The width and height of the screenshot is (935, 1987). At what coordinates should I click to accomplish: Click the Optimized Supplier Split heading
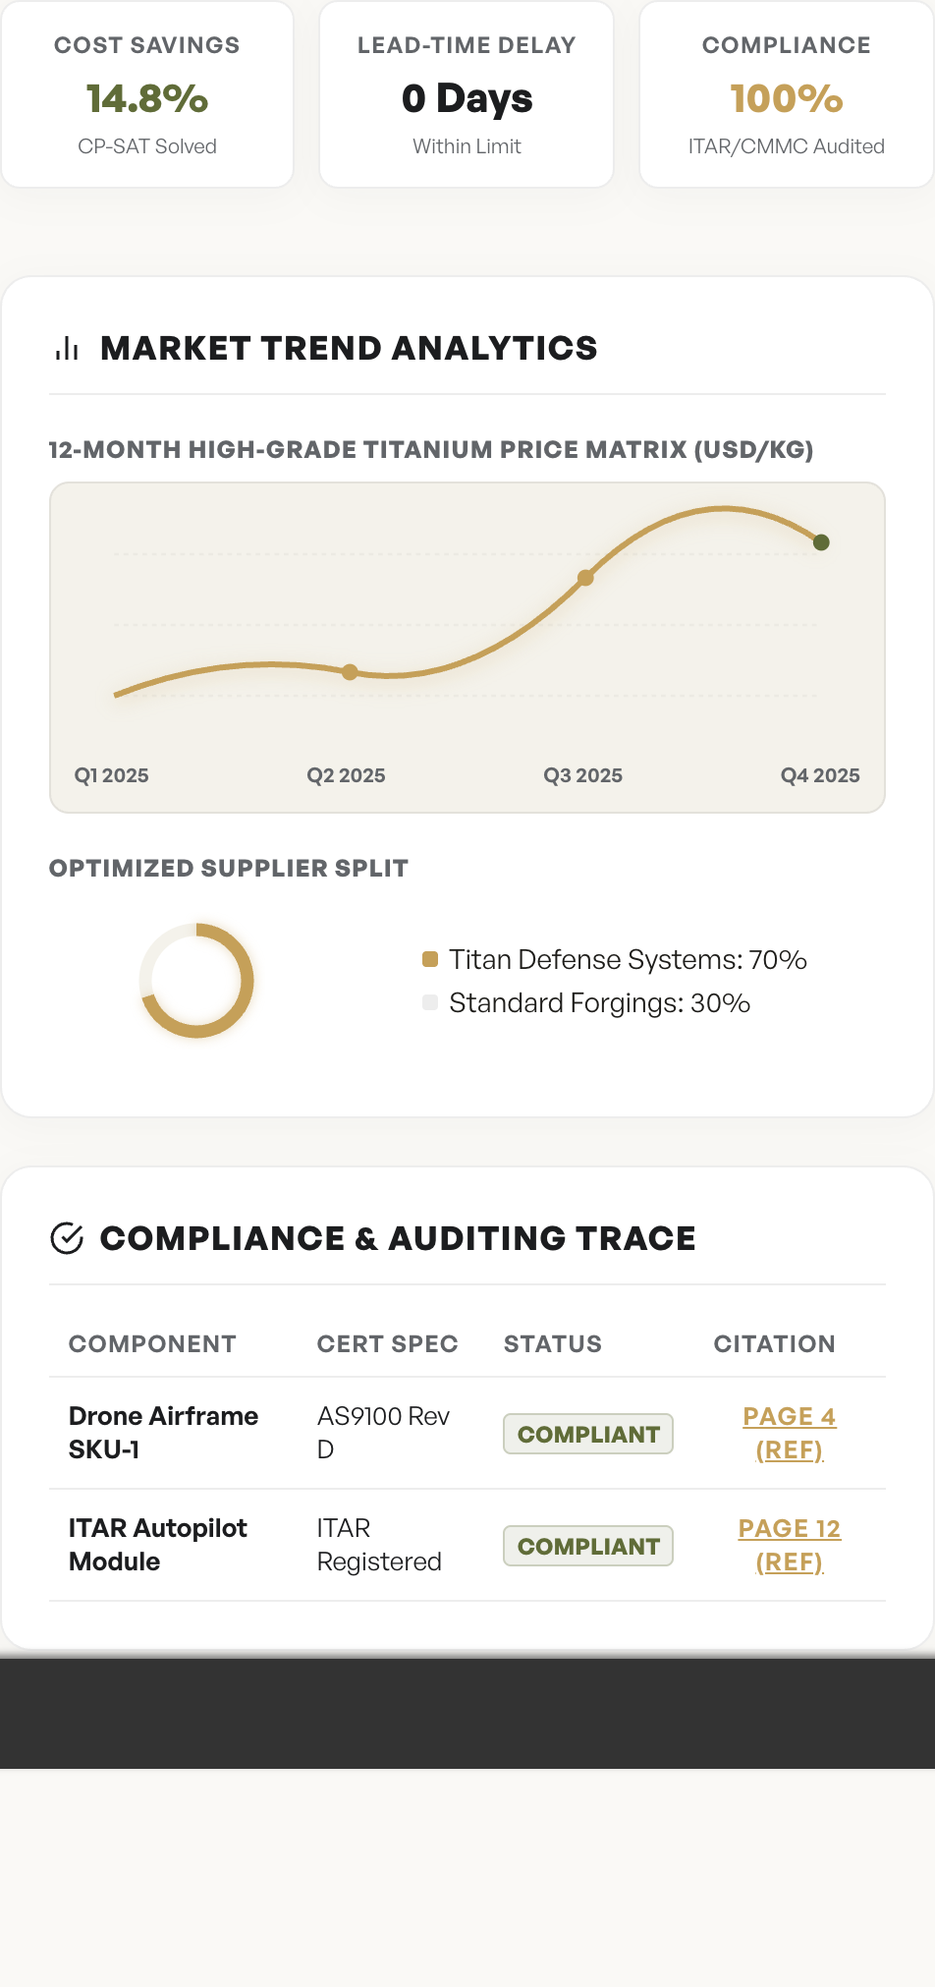pyautogui.click(x=229, y=869)
